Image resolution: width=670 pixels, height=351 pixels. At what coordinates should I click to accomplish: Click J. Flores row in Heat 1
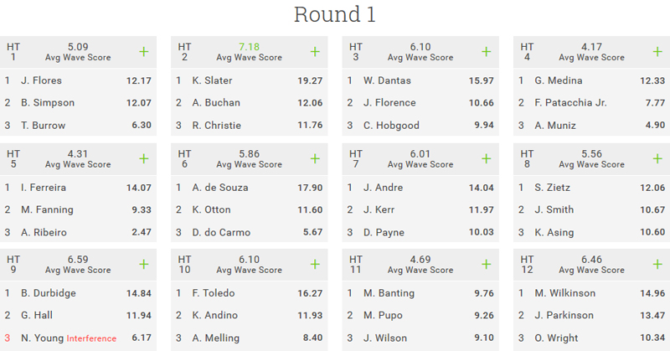(41, 80)
